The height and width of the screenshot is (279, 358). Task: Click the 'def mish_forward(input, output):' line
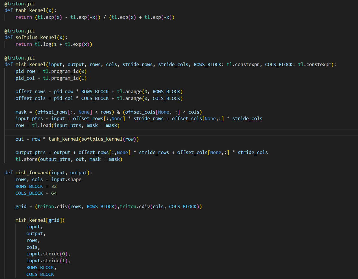pyautogui.click(x=48, y=173)
